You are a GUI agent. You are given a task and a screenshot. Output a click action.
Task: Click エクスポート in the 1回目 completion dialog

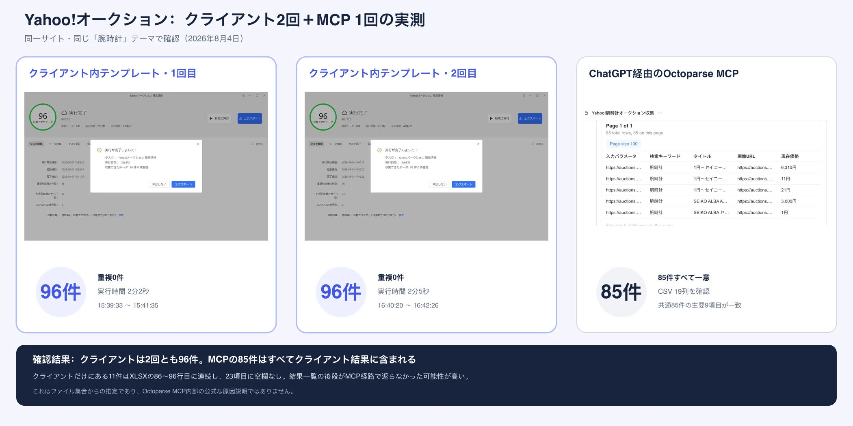click(x=183, y=184)
